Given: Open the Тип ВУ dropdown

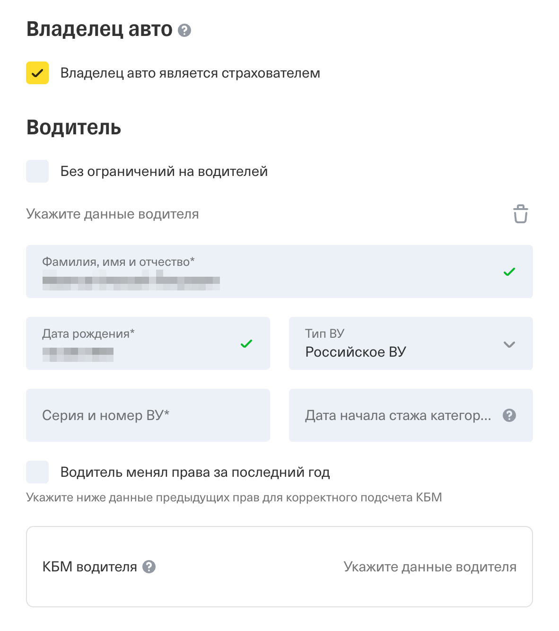Looking at the screenshot, I should (x=402, y=344).
